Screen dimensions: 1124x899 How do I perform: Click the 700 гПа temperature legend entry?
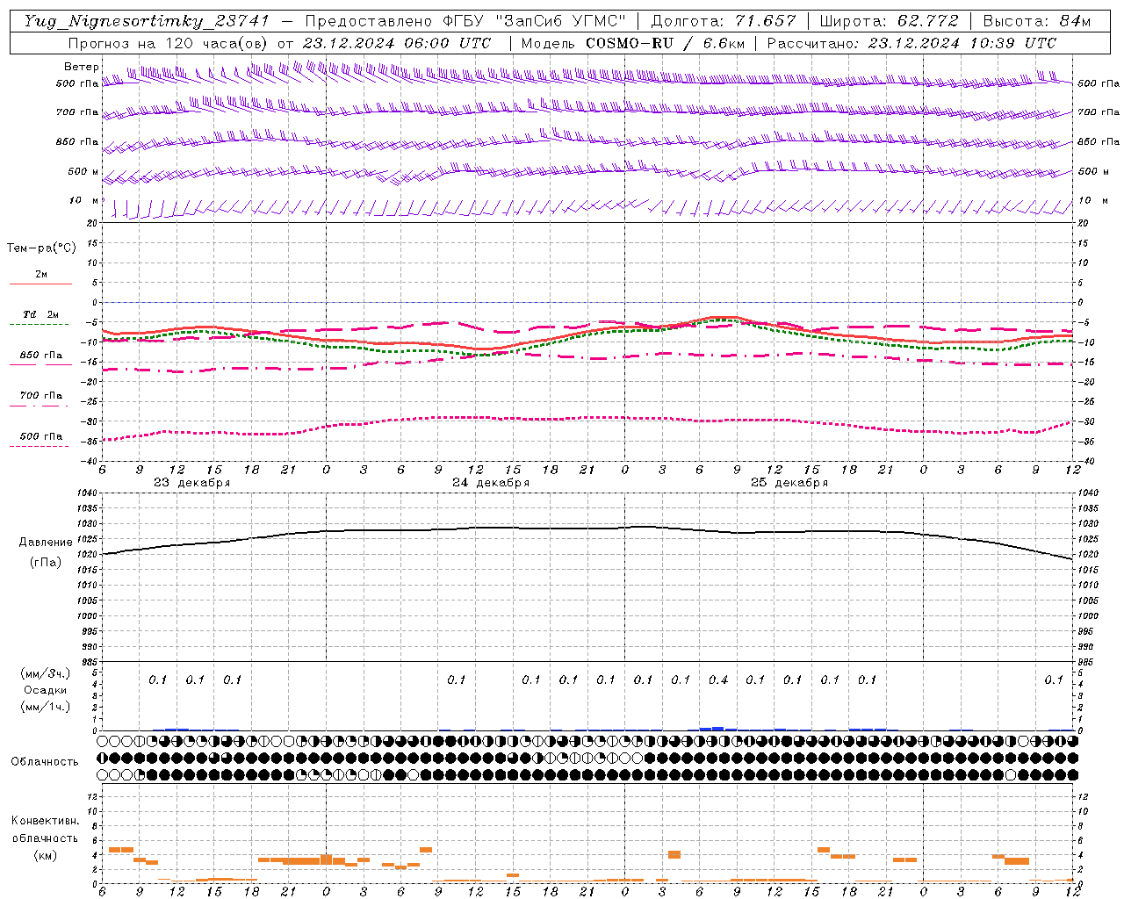[41, 396]
